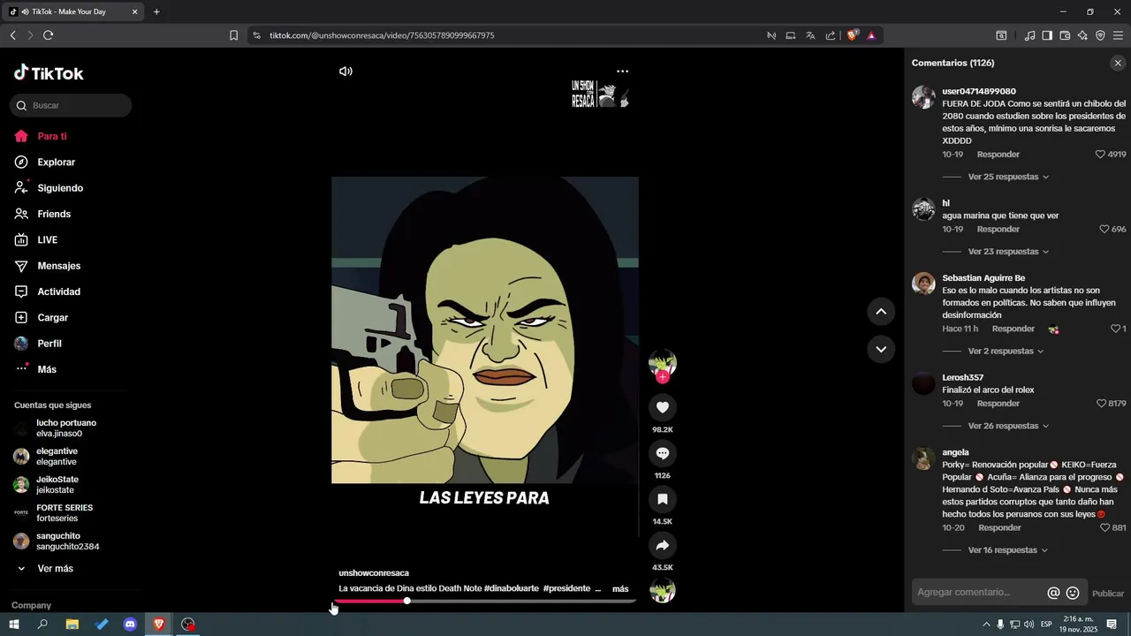This screenshot has width=1131, height=636.
Task: Expand Ver 2 respuestas
Action: point(1006,352)
